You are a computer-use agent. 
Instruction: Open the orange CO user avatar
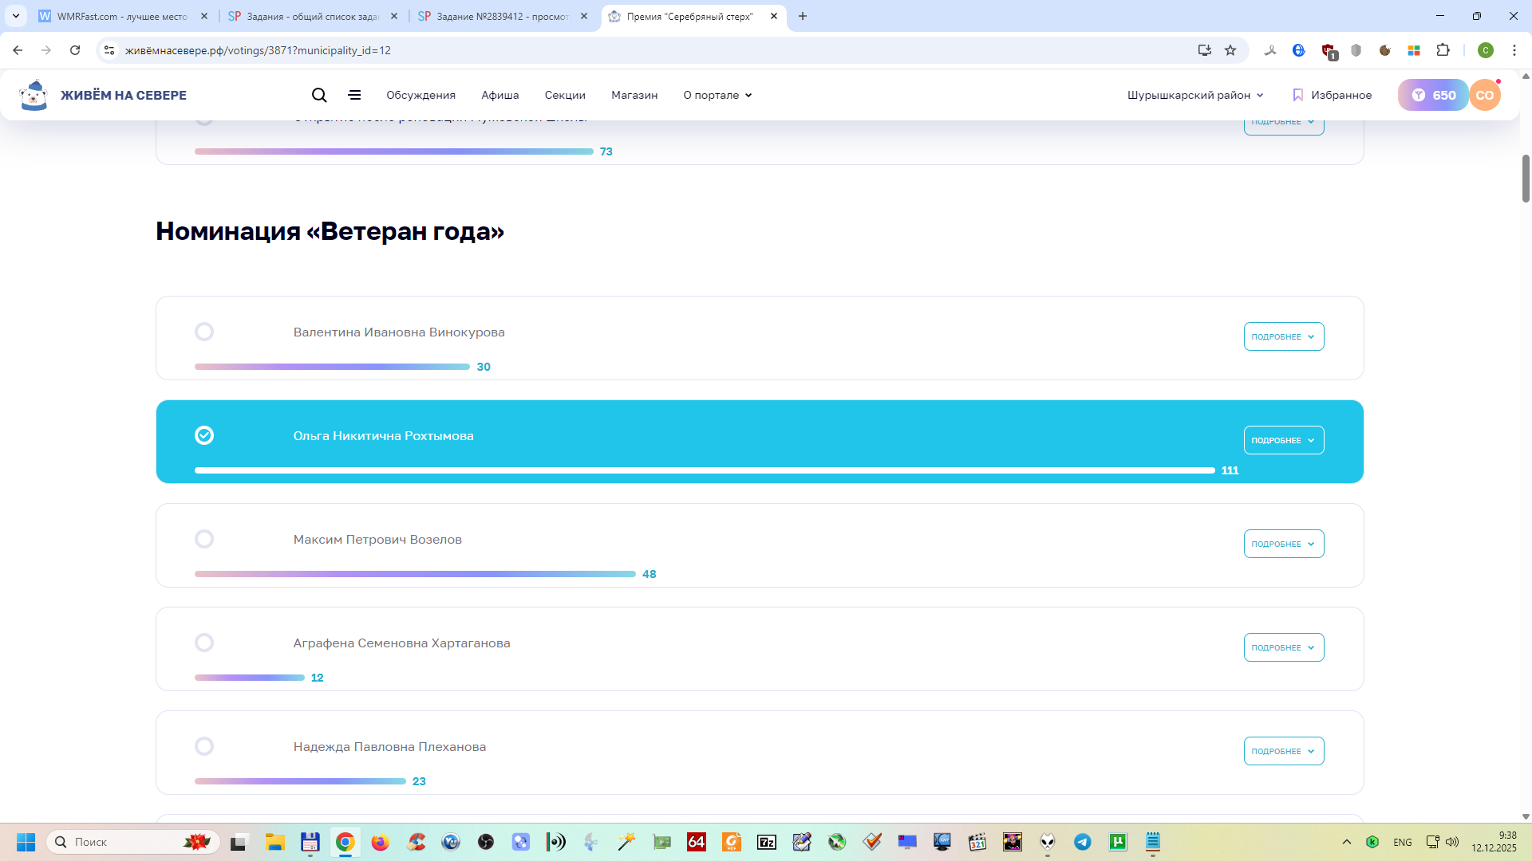pyautogui.click(x=1484, y=95)
